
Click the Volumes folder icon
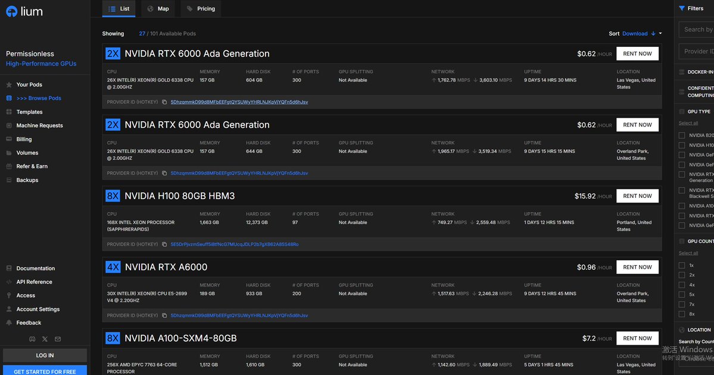[9, 153]
